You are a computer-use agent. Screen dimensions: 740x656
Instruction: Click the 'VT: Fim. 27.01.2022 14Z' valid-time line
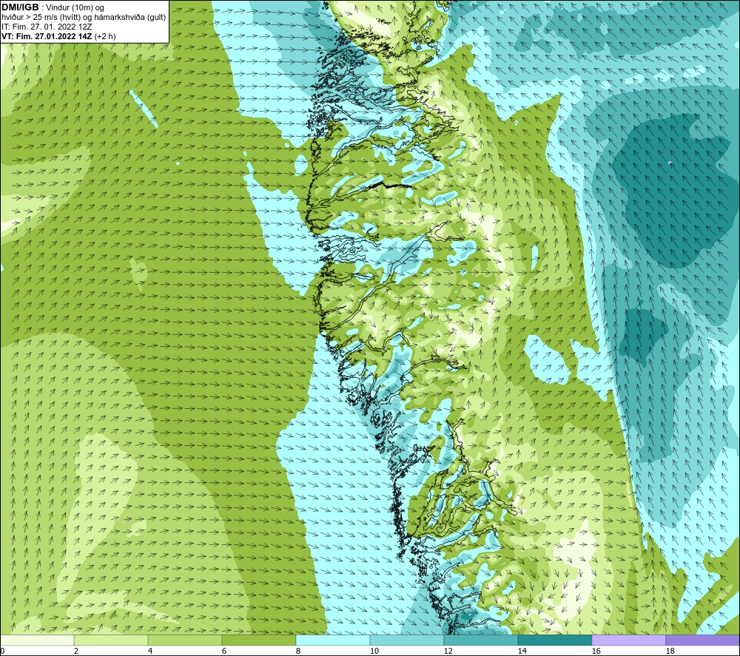[x=47, y=36]
